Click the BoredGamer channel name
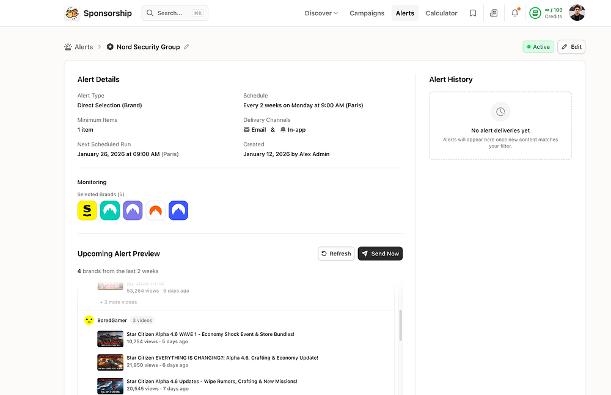 [x=112, y=321]
